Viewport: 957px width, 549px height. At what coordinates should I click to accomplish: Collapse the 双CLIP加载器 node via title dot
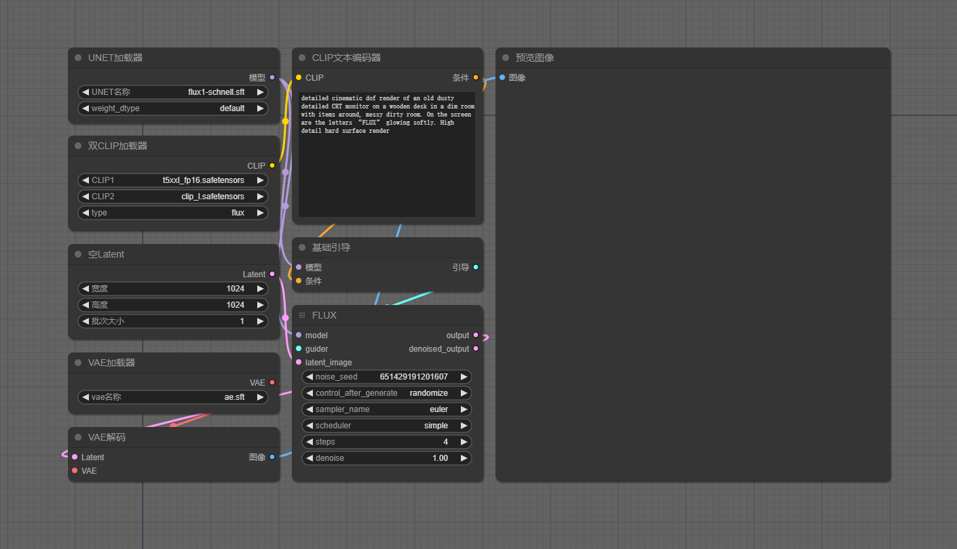(78, 146)
